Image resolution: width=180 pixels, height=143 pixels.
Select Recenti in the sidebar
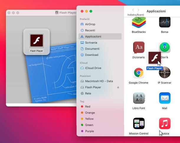(x=90, y=30)
